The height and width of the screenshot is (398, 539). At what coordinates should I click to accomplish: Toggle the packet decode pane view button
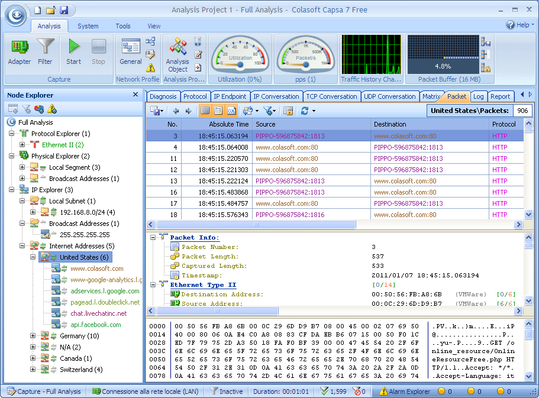218,111
